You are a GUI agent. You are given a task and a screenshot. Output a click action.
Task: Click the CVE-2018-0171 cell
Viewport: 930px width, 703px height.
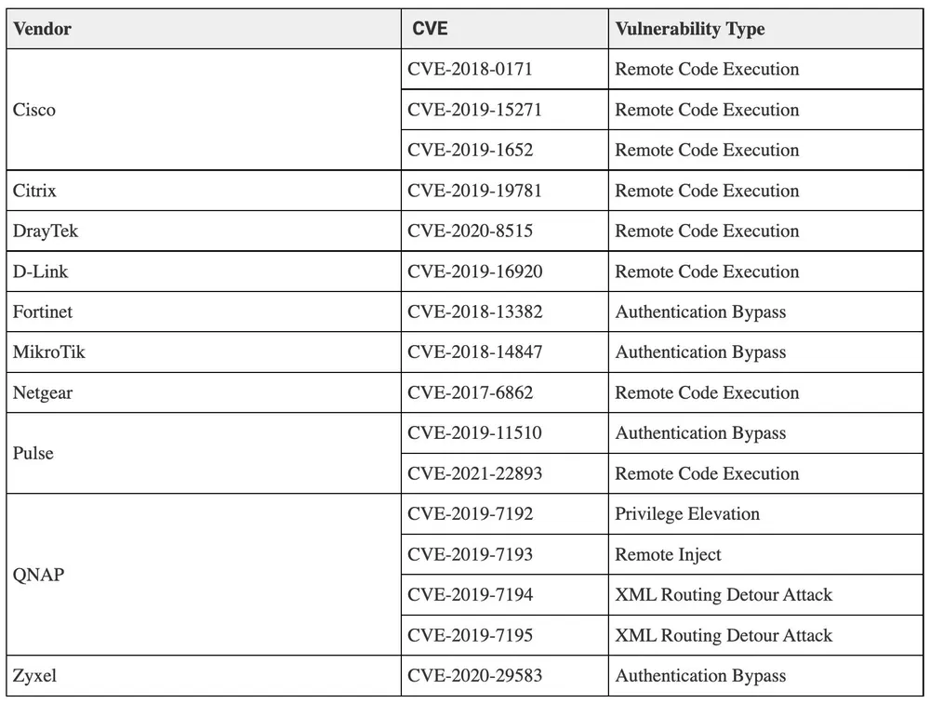(470, 70)
